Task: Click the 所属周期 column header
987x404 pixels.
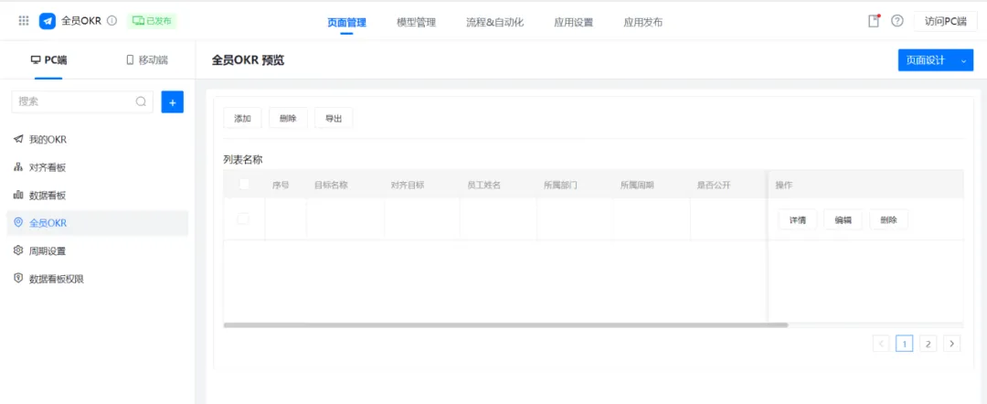Action: pyautogui.click(x=637, y=185)
